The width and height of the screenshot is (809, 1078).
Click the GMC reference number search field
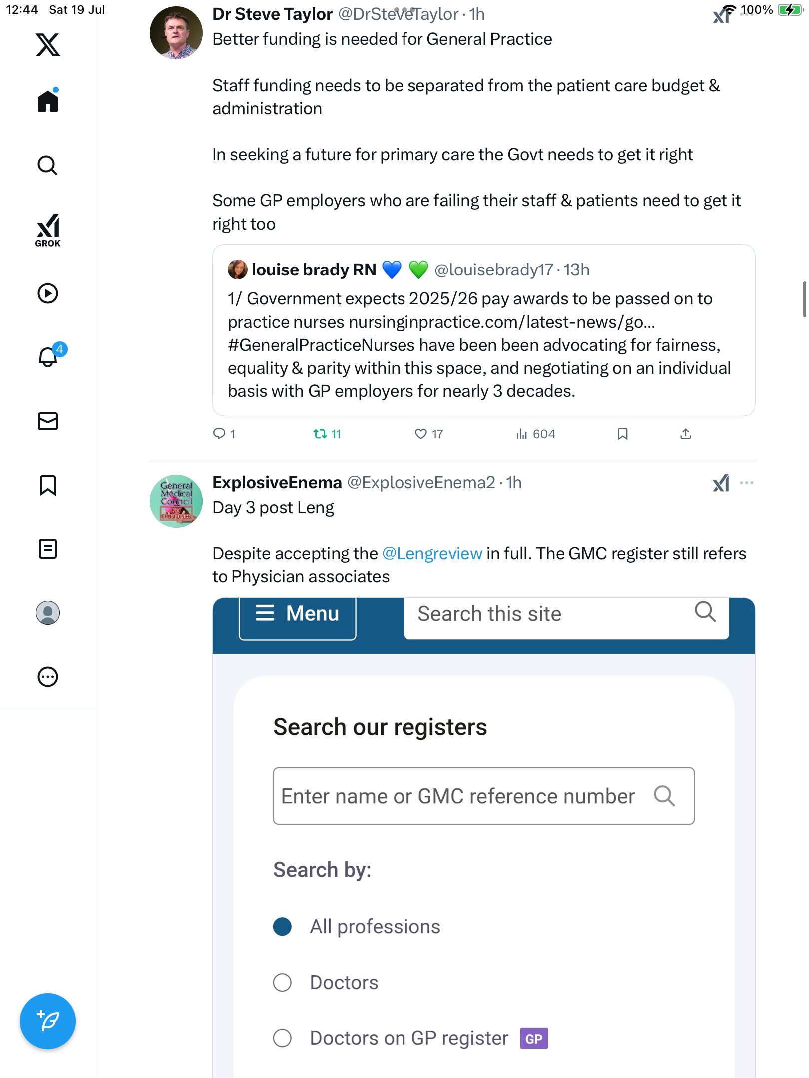(483, 796)
